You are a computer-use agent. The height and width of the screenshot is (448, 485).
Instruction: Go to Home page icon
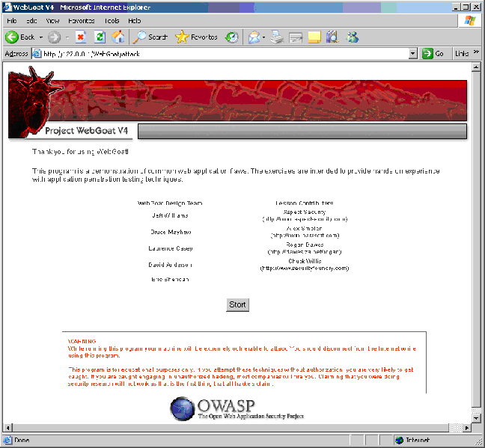coord(118,37)
